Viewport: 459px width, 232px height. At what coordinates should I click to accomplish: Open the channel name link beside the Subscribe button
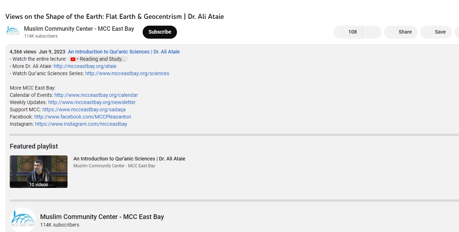pos(79,29)
